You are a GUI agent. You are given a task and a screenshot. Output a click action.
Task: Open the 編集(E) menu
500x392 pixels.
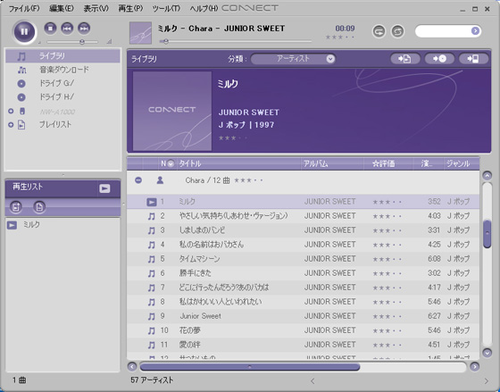pyautogui.click(x=62, y=9)
